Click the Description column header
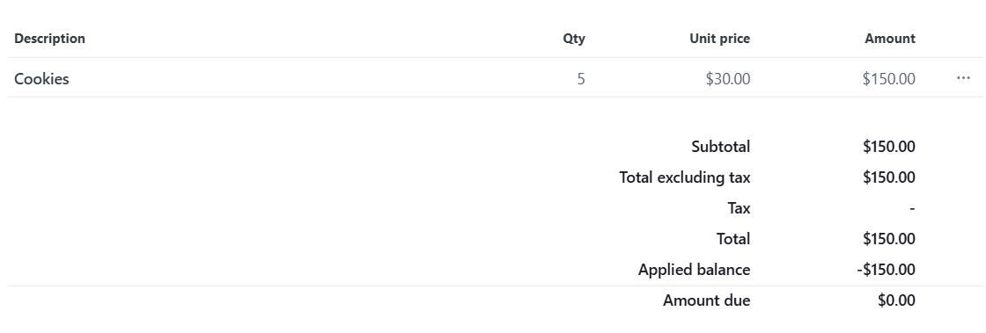This screenshot has width=986, height=333. (49, 39)
